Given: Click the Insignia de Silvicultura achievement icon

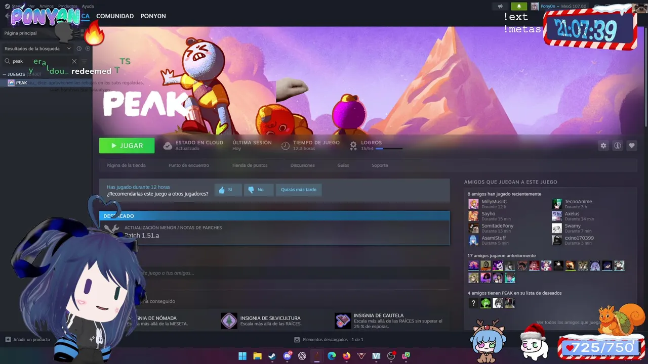Looking at the screenshot, I should tap(229, 321).
